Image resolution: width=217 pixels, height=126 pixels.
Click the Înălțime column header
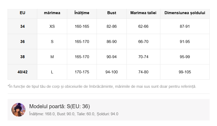coord(82,13)
